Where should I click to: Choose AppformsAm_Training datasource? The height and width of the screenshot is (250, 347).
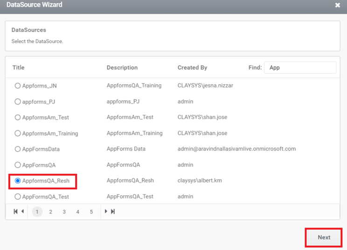tap(17, 133)
